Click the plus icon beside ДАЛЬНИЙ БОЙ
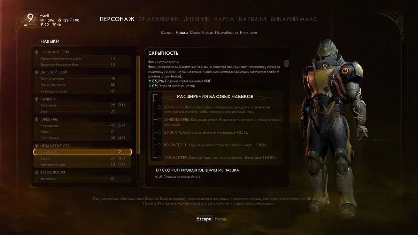418x235 pixels. (x=36, y=72)
